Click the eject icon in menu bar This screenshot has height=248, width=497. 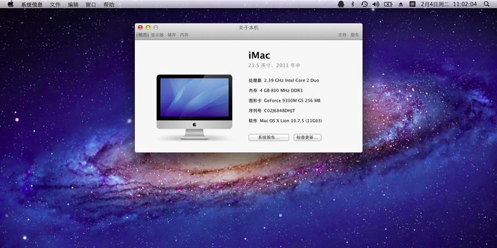point(401,4)
